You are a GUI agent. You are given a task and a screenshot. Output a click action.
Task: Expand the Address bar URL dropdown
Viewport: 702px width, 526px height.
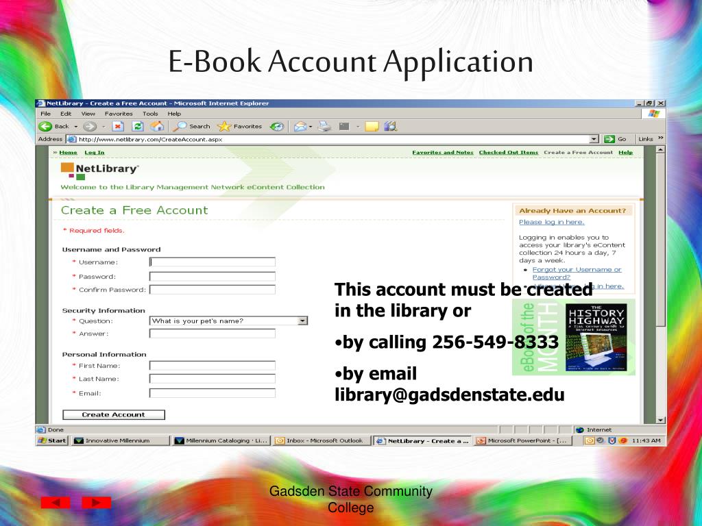click(x=594, y=139)
